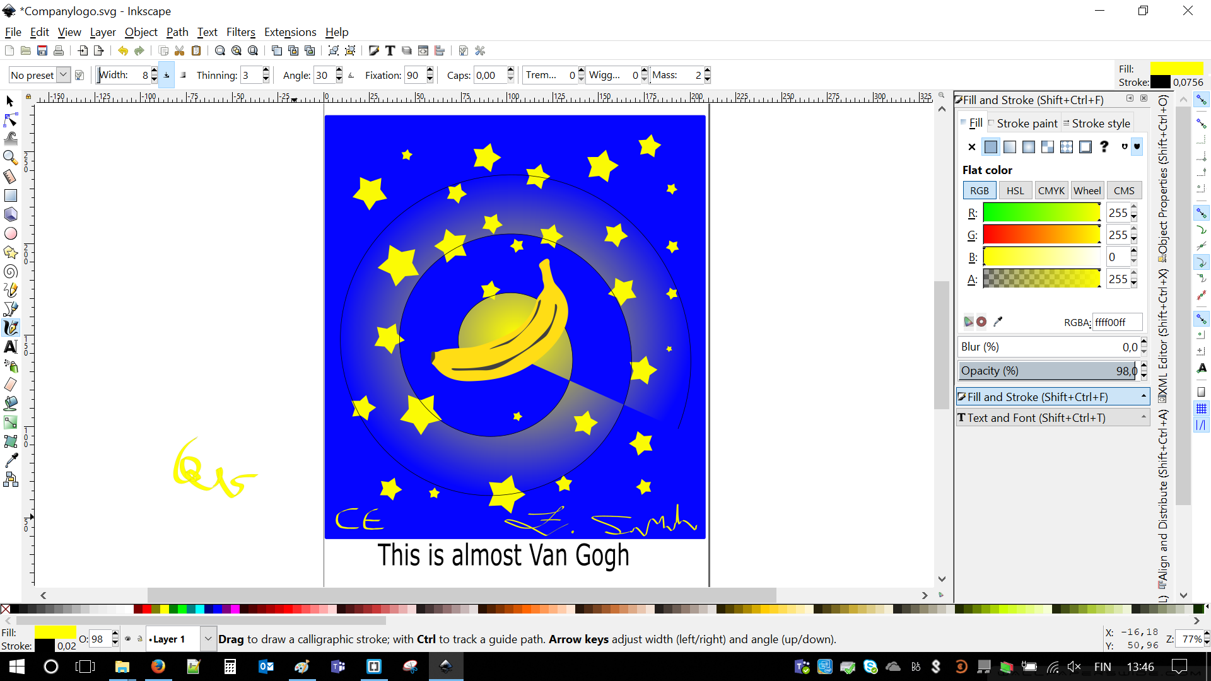Open the File menu
This screenshot has width=1211, height=681.
point(13,32)
